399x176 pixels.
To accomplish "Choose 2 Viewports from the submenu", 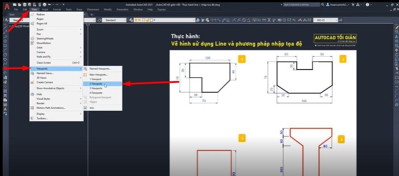I will (103, 84).
